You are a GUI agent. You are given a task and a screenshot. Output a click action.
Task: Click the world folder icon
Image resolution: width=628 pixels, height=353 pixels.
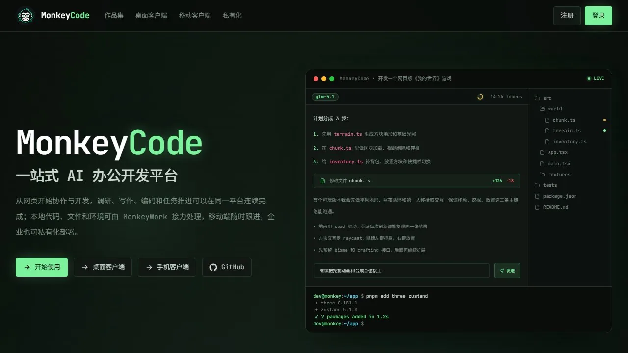(542, 109)
